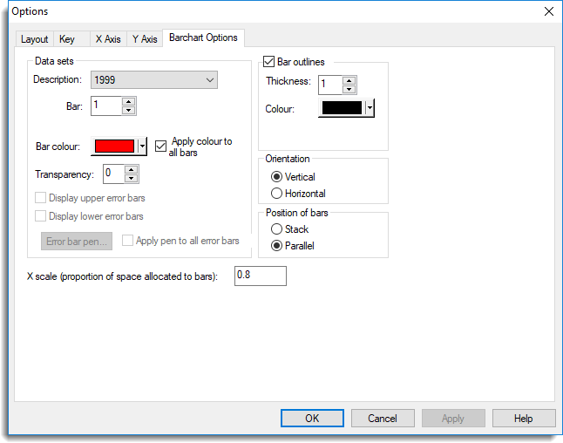This screenshot has width=563, height=443.
Task: Switch to the Layout tab
Action: [x=35, y=39]
